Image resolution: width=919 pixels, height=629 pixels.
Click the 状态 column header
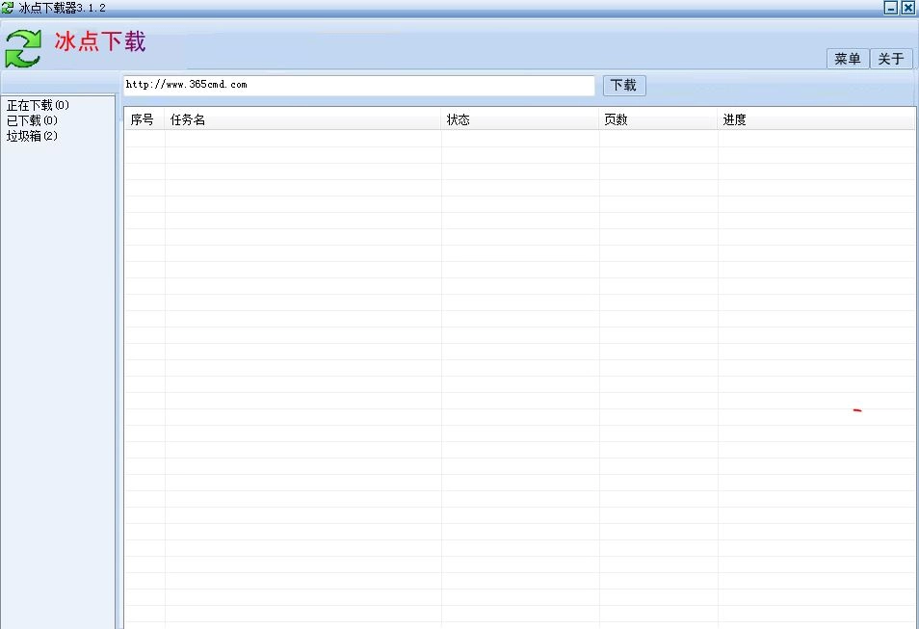click(459, 118)
